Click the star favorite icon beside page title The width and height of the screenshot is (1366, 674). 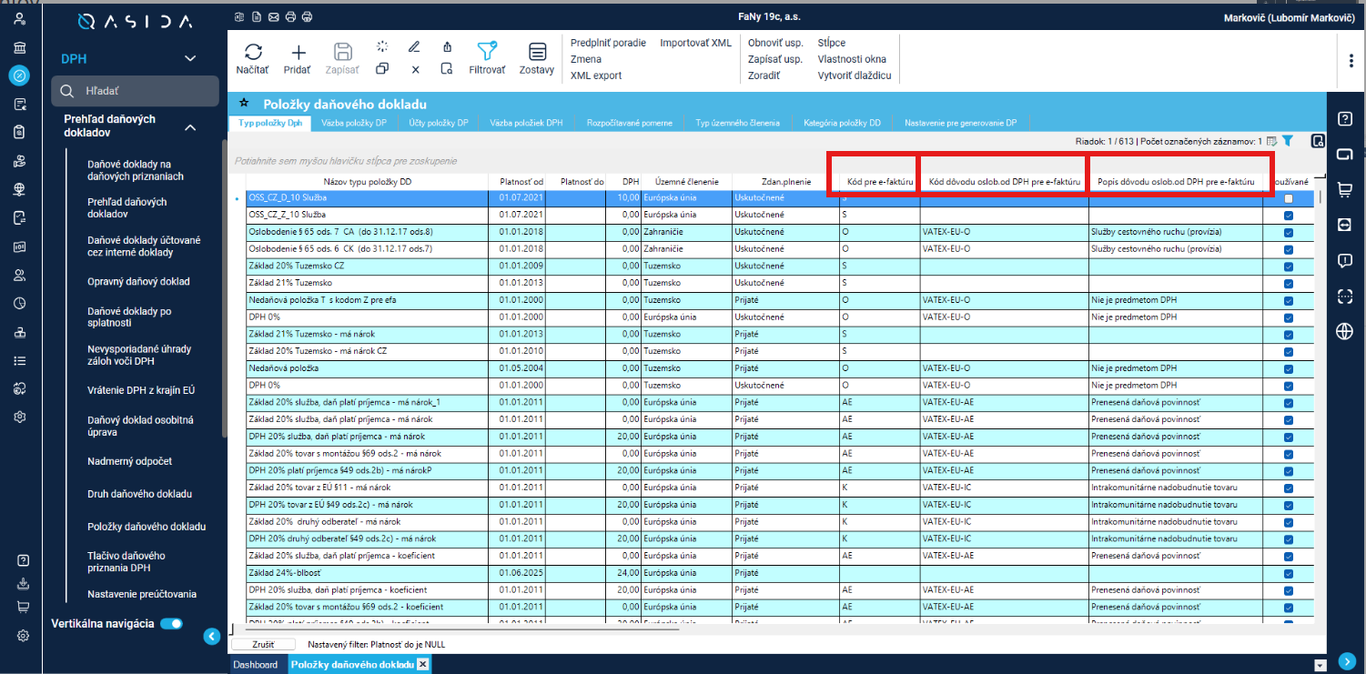point(244,104)
